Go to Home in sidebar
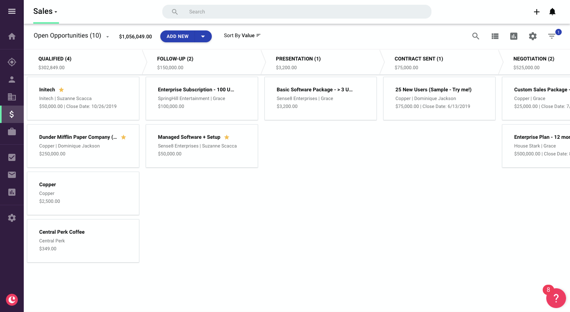This screenshot has width=570, height=312. [12, 36]
